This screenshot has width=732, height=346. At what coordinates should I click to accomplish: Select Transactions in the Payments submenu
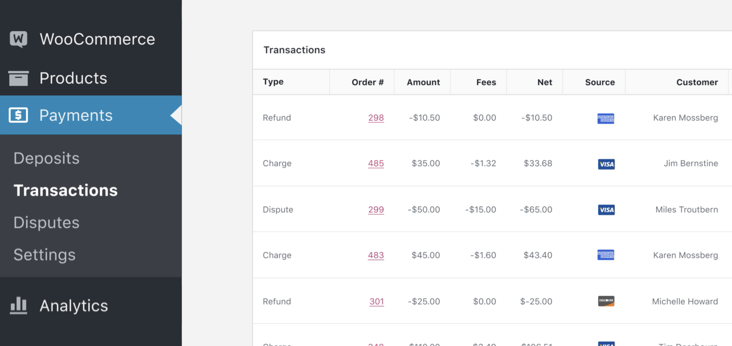click(66, 191)
